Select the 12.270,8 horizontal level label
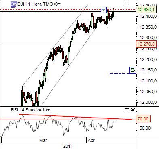Viewport: 159px width, 149px height. (146, 44)
